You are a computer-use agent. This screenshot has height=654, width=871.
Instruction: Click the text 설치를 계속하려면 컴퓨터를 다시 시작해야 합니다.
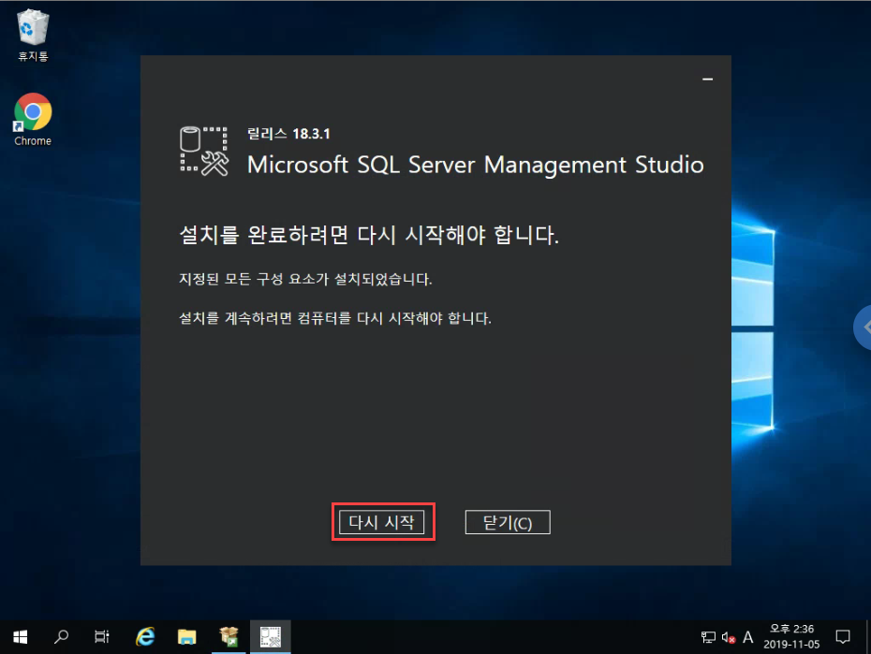point(335,318)
